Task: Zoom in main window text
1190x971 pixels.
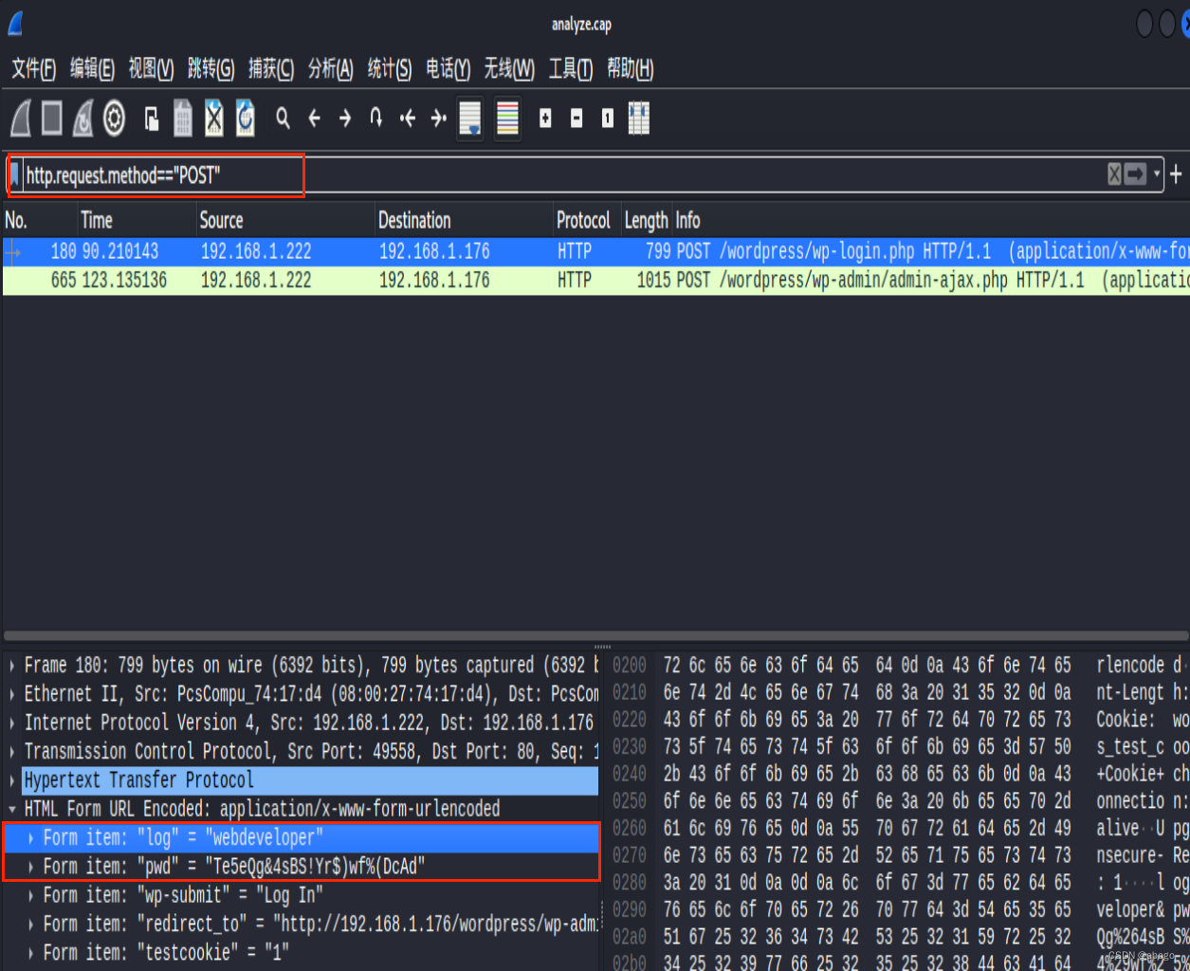Action: pos(545,119)
